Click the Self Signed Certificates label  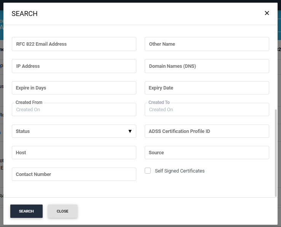coord(180,171)
